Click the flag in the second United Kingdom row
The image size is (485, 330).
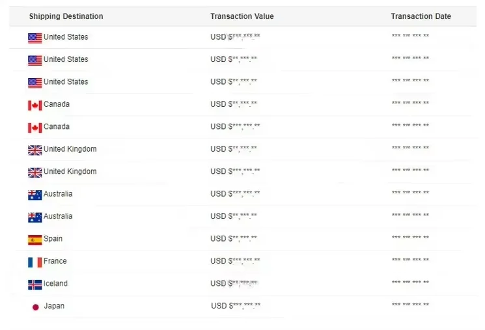click(35, 172)
